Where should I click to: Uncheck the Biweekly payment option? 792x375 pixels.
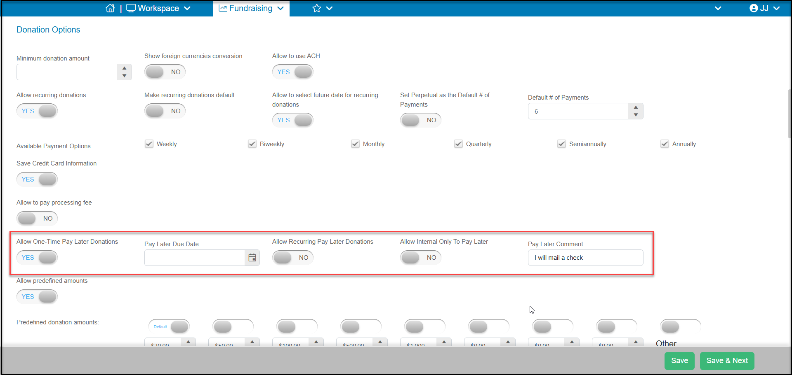tap(252, 144)
